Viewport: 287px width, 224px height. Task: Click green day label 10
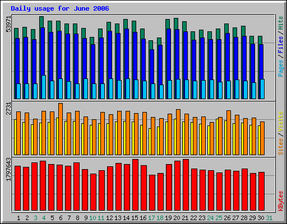[92, 218]
